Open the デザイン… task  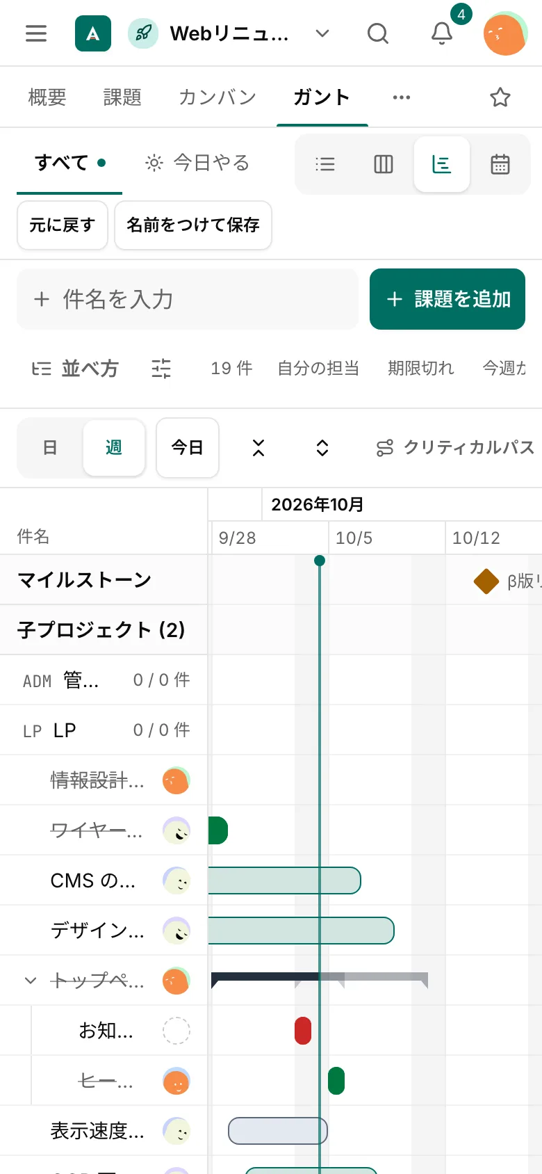97,931
